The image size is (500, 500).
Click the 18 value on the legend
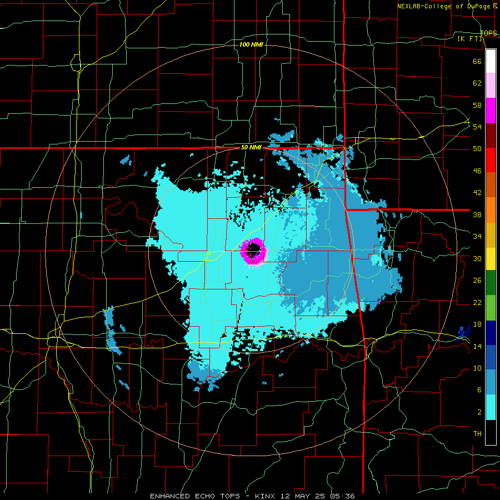(477, 324)
